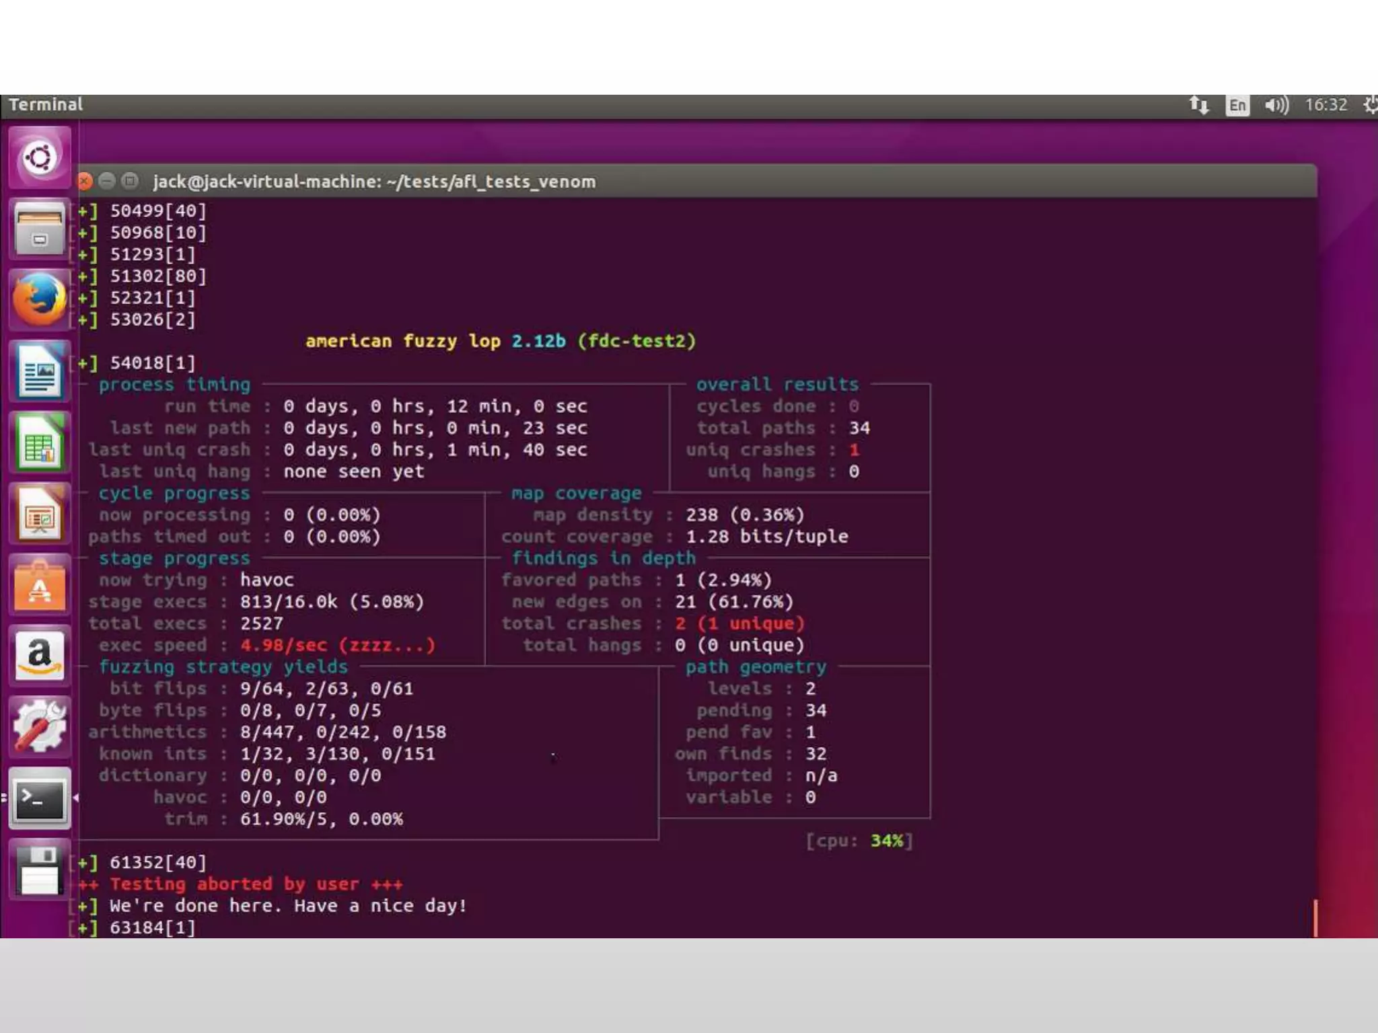The image size is (1378, 1033).
Task: Open the Files manager from dock
Action: 39,230
